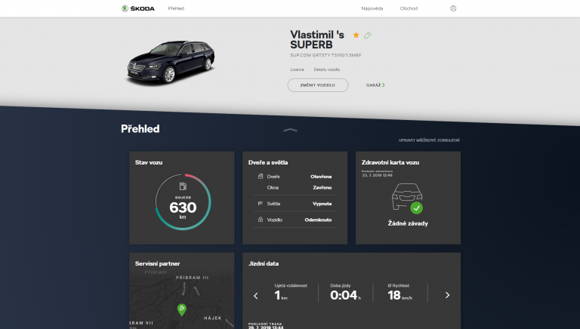Click the Stav vozu card title
Image resolution: width=580 pixels, height=329 pixels.
(x=149, y=162)
